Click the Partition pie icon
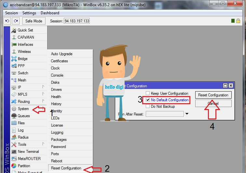The width and height of the screenshot is (246, 173). click(14, 166)
